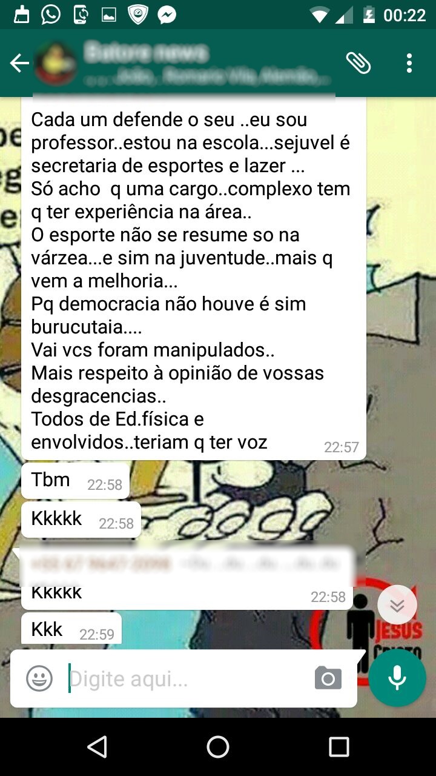Tap the Android back navigation triangle
This screenshot has height=776, width=436.
[x=97, y=747]
